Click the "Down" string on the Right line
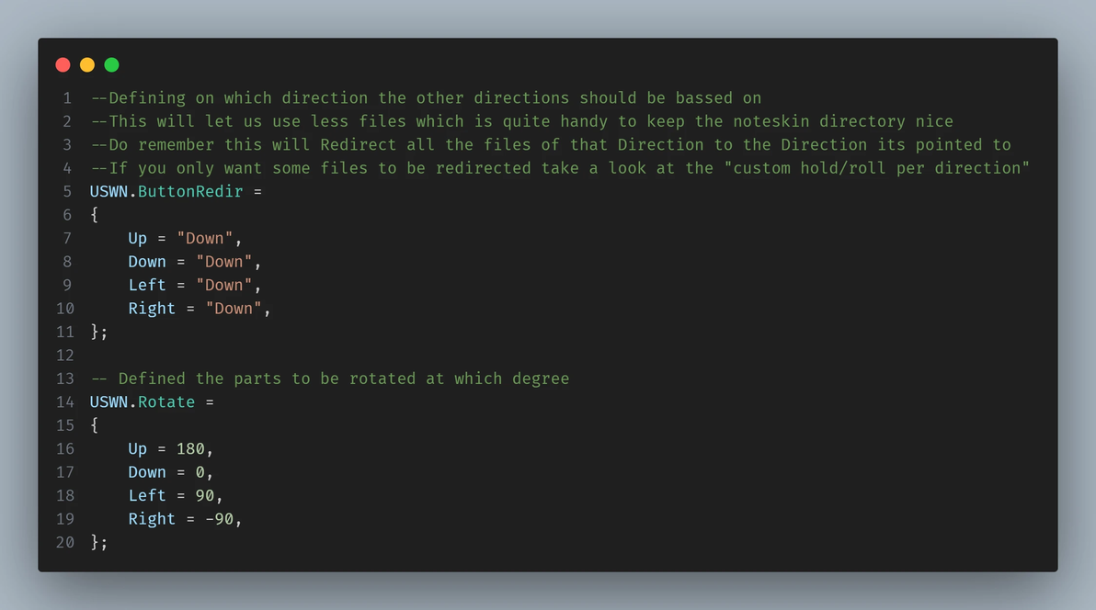This screenshot has width=1096, height=610. point(233,309)
